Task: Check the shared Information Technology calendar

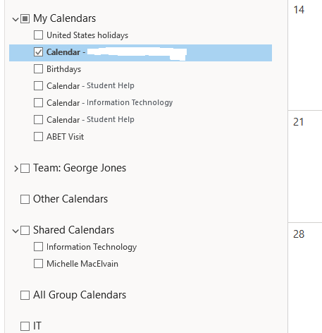Action: 38,247
